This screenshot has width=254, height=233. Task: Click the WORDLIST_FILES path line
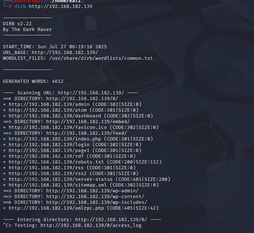point(78,58)
